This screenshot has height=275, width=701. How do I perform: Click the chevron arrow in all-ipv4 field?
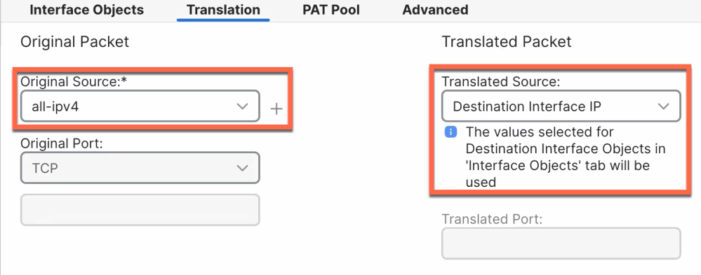tap(242, 106)
